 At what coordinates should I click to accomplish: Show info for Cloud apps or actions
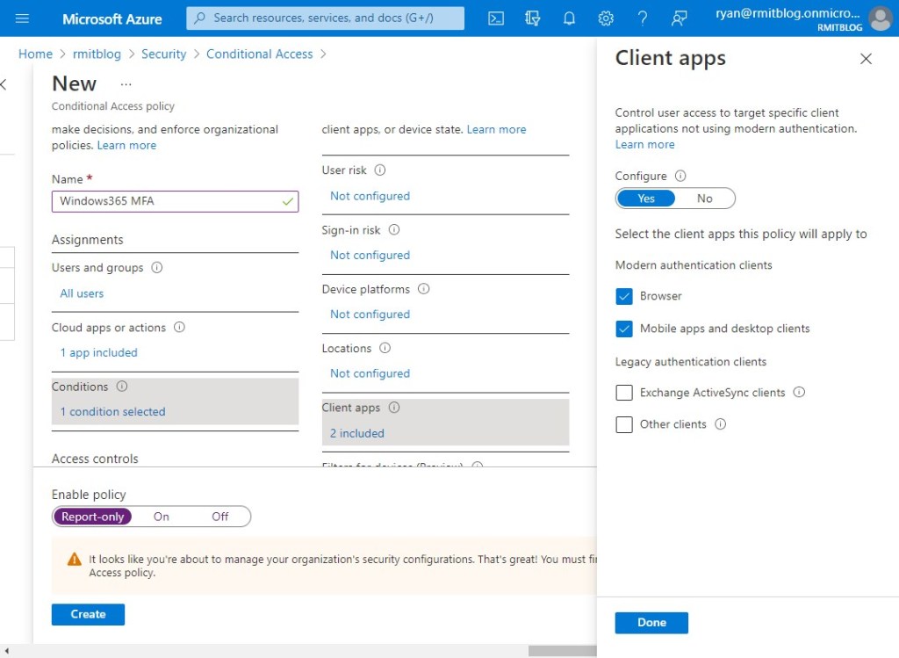click(179, 327)
